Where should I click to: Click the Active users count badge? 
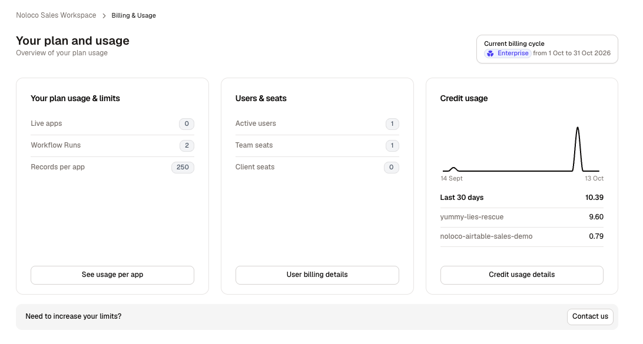(392, 123)
